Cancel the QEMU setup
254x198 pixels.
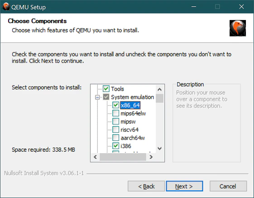coord(228,186)
